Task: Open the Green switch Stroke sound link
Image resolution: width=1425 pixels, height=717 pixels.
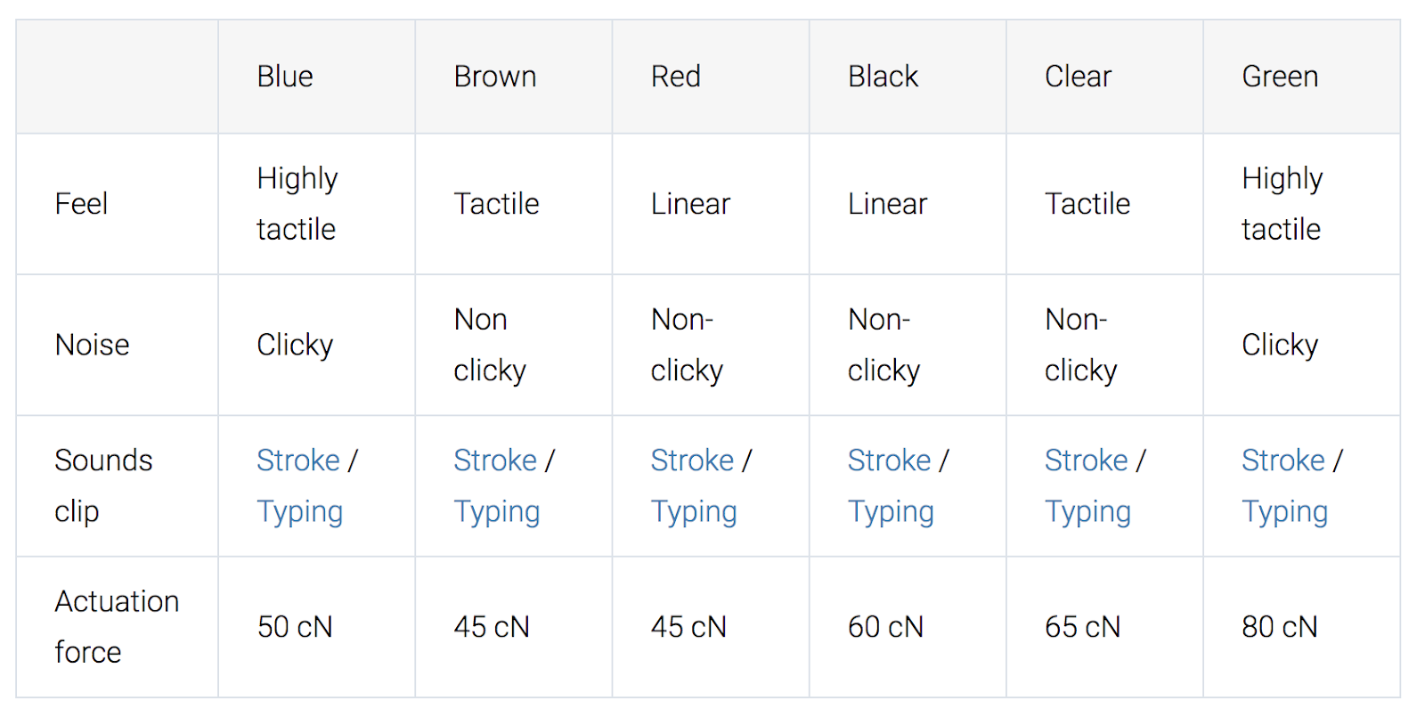Action: pyautogui.click(x=1283, y=460)
